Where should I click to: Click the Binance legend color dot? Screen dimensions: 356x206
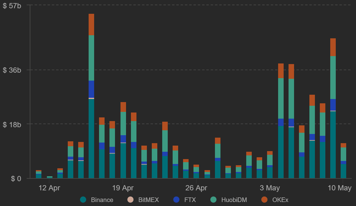coord(83,200)
